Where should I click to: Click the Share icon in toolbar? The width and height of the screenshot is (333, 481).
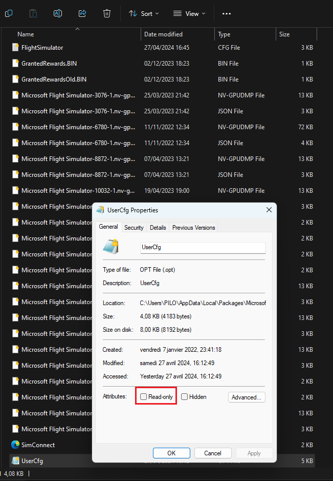(82, 13)
